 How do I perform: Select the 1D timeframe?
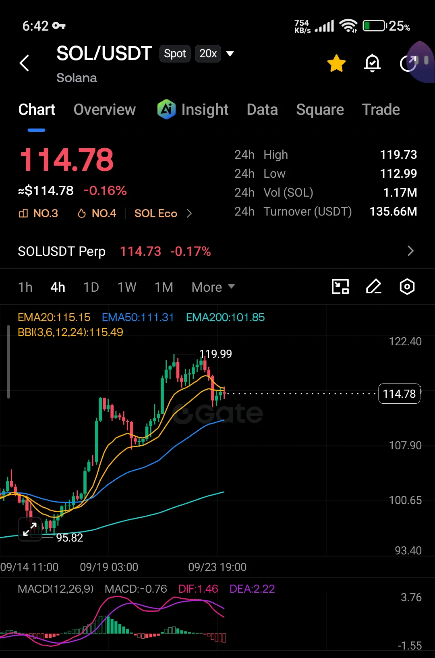(91, 287)
